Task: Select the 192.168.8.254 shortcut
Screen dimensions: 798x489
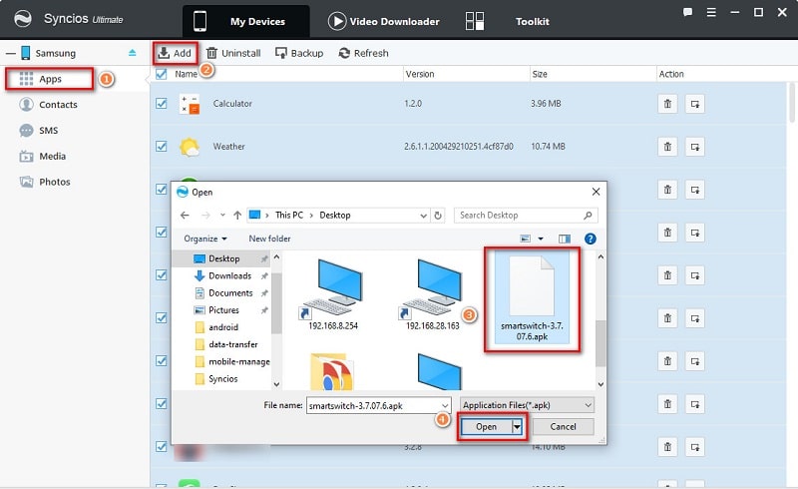Action: click(x=333, y=294)
